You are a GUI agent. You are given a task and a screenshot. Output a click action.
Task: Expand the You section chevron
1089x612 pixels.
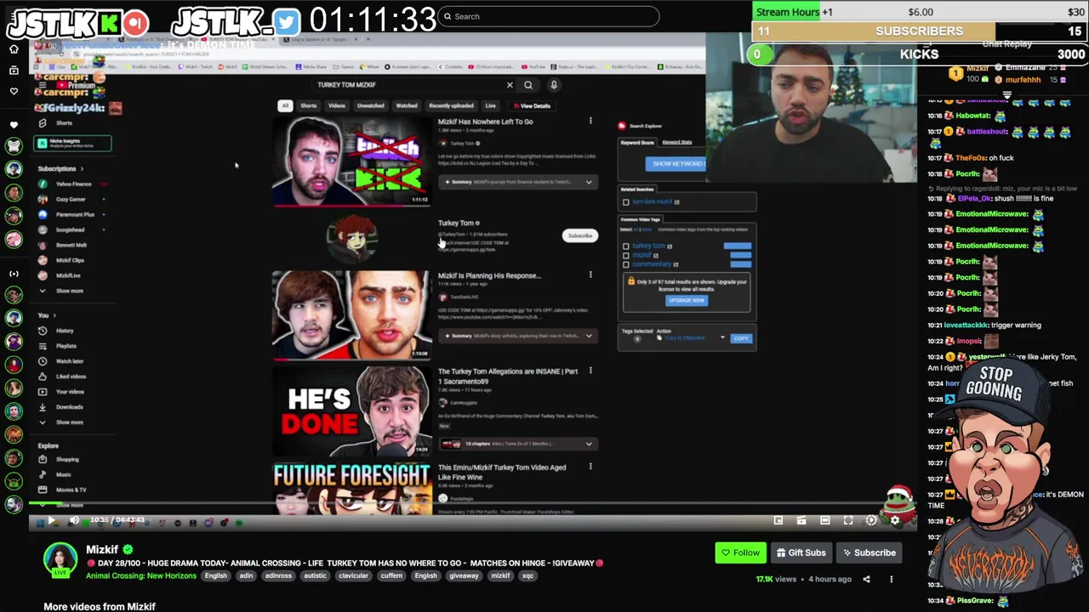(55, 315)
